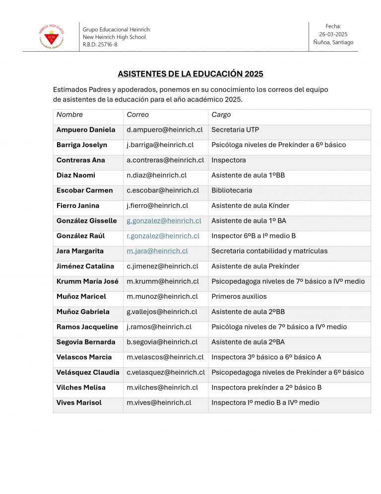The width and height of the screenshot is (381, 494).
Task: Click the name Ampuero Daniela
Action: (85, 130)
